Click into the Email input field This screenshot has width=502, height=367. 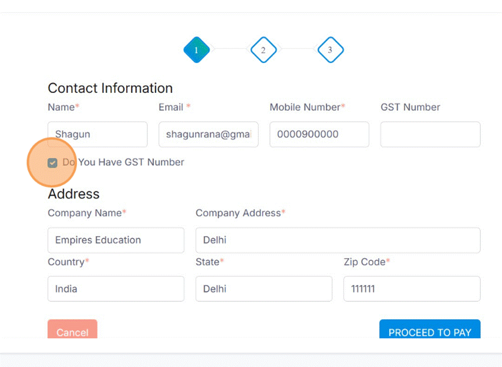coord(208,135)
